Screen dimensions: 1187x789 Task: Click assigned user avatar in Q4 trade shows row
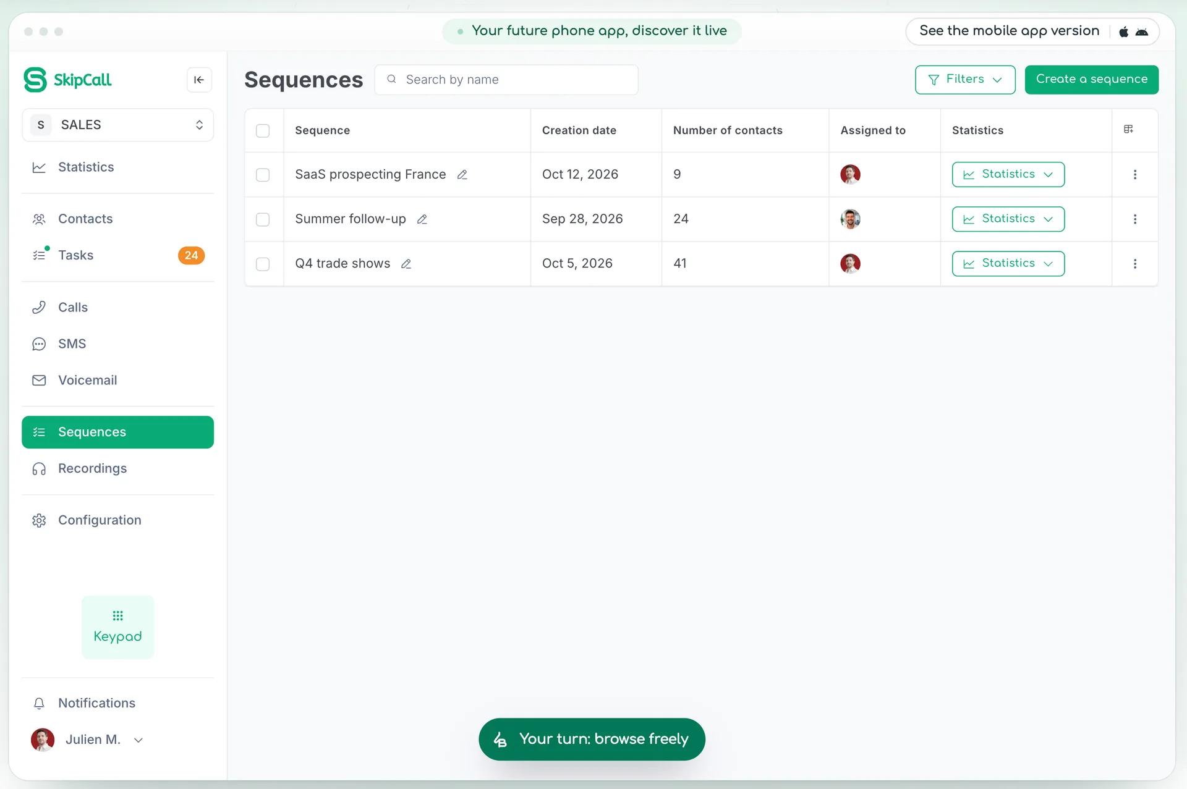850,263
